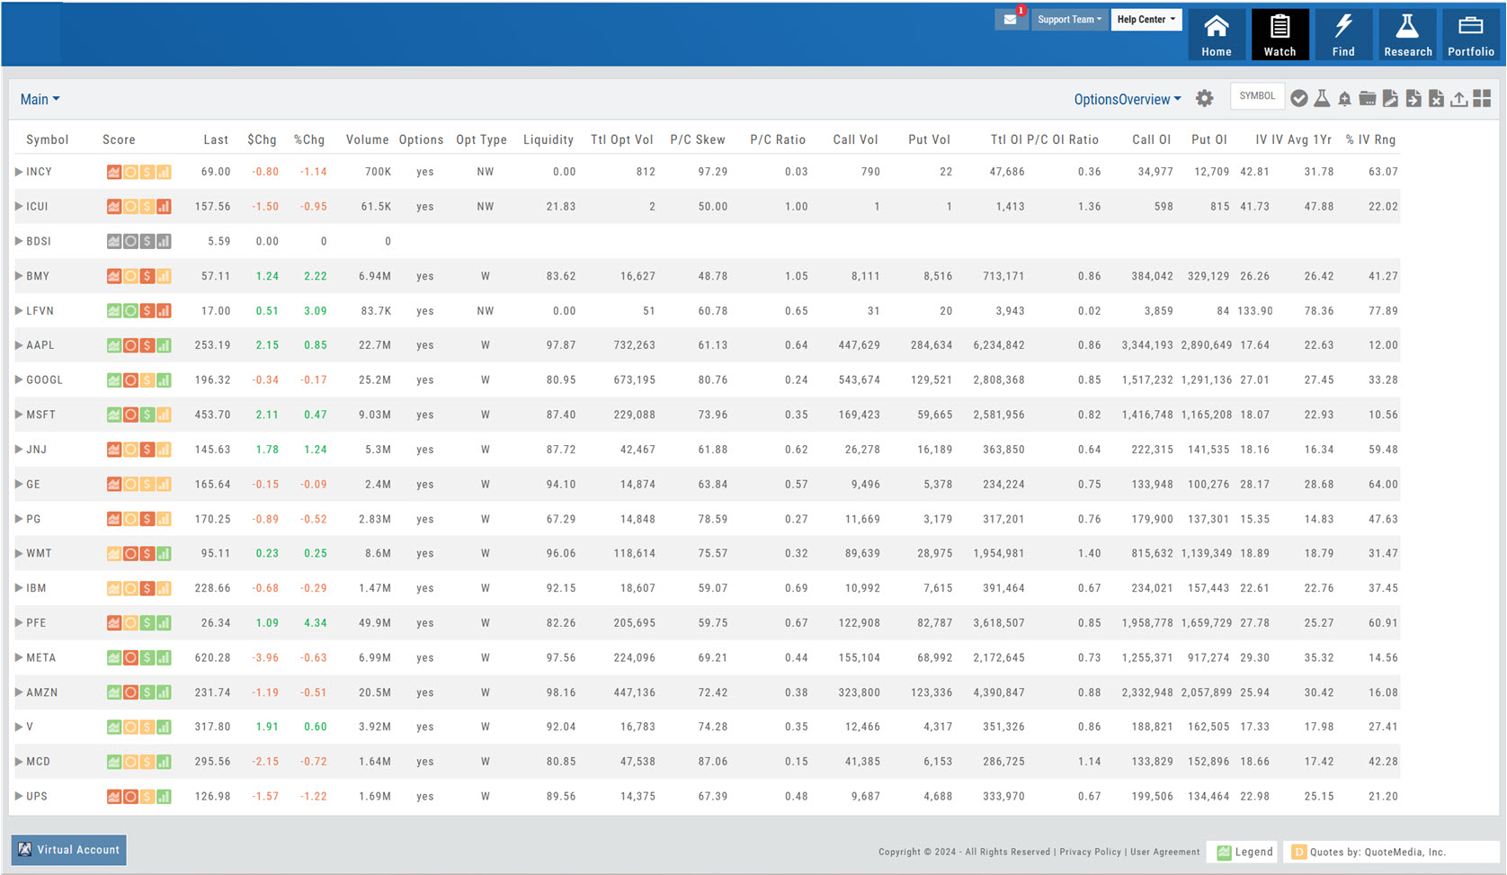
Task: Click the folder open-watchlist toolbar icon
Action: click(x=1368, y=99)
